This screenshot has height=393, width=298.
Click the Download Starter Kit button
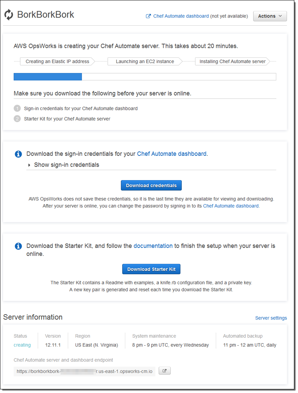tap(151, 269)
